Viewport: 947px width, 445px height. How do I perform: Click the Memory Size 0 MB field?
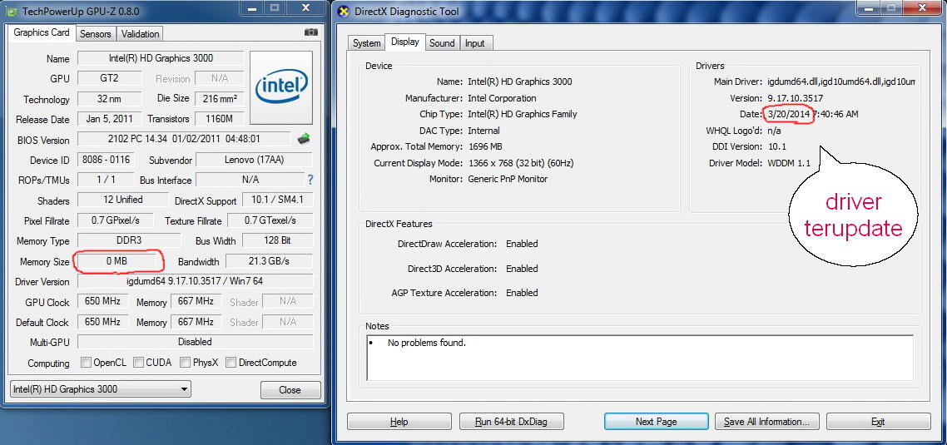pos(118,261)
